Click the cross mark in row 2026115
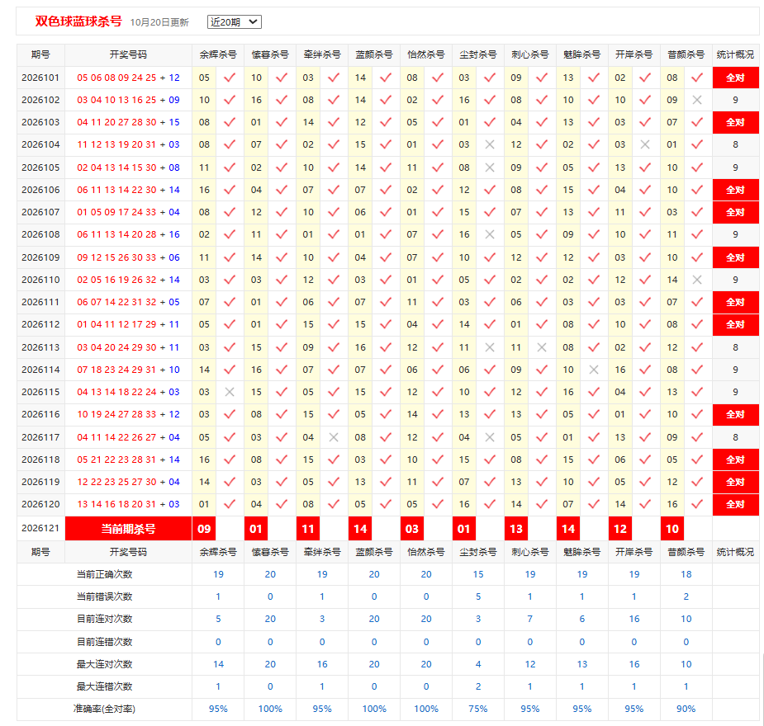This screenshot has width=764, height=726. point(230,392)
